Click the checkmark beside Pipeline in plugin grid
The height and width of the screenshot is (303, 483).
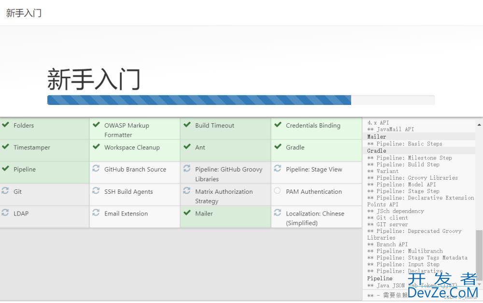click(5, 168)
